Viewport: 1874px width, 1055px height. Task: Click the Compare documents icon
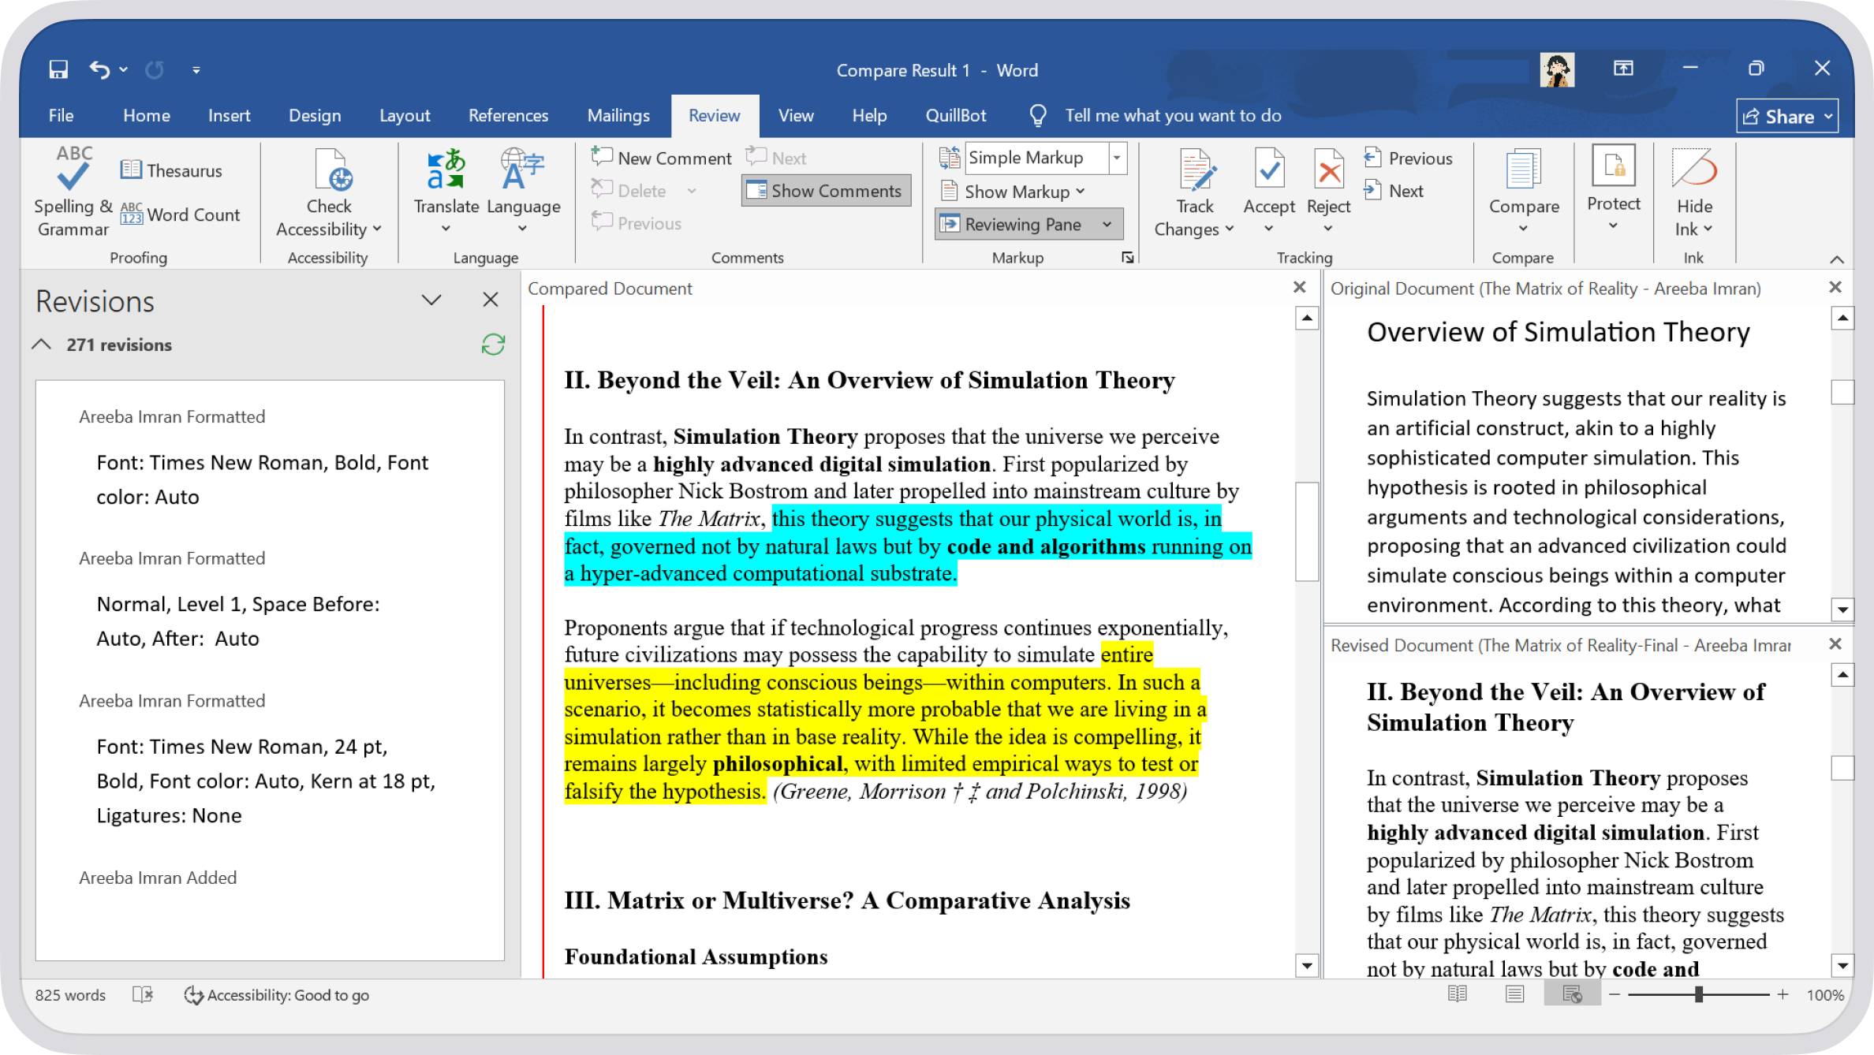1523,169
